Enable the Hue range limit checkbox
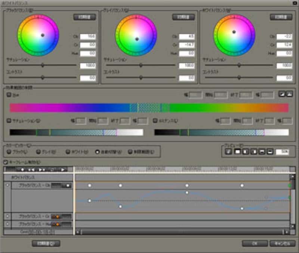Screen dimensions: 299x253 pyautogui.click(x=9, y=95)
